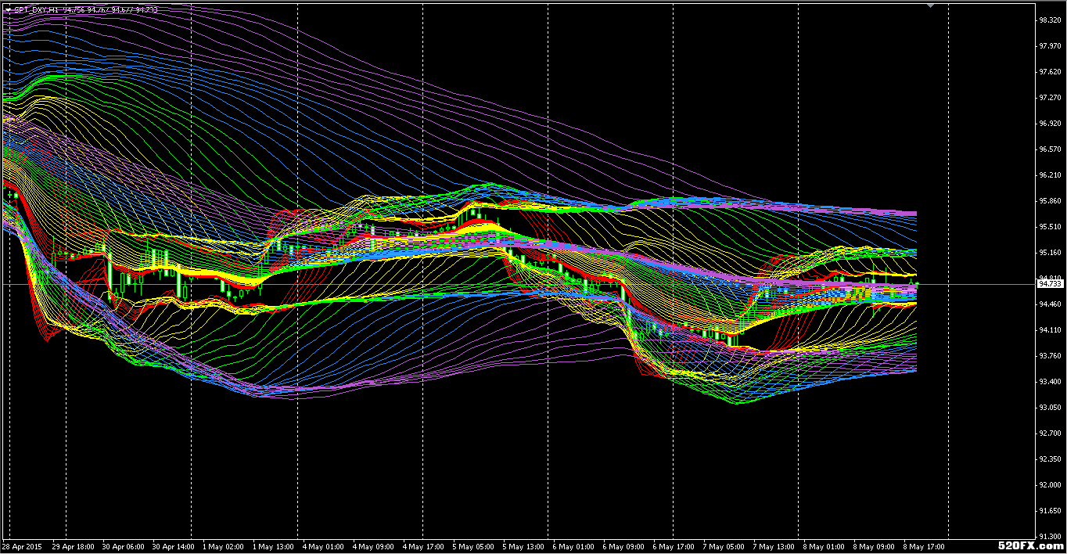Image resolution: width=1067 pixels, height=554 pixels.
Task: Click price level 92.000 on the axis
Action: [1051, 485]
